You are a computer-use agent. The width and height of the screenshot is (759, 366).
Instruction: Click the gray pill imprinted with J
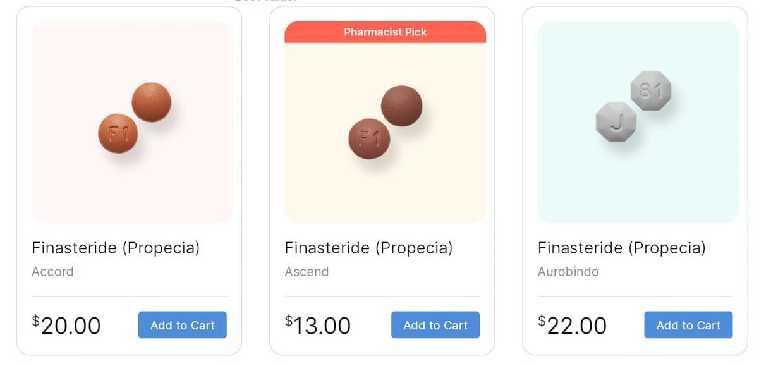(x=616, y=121)
